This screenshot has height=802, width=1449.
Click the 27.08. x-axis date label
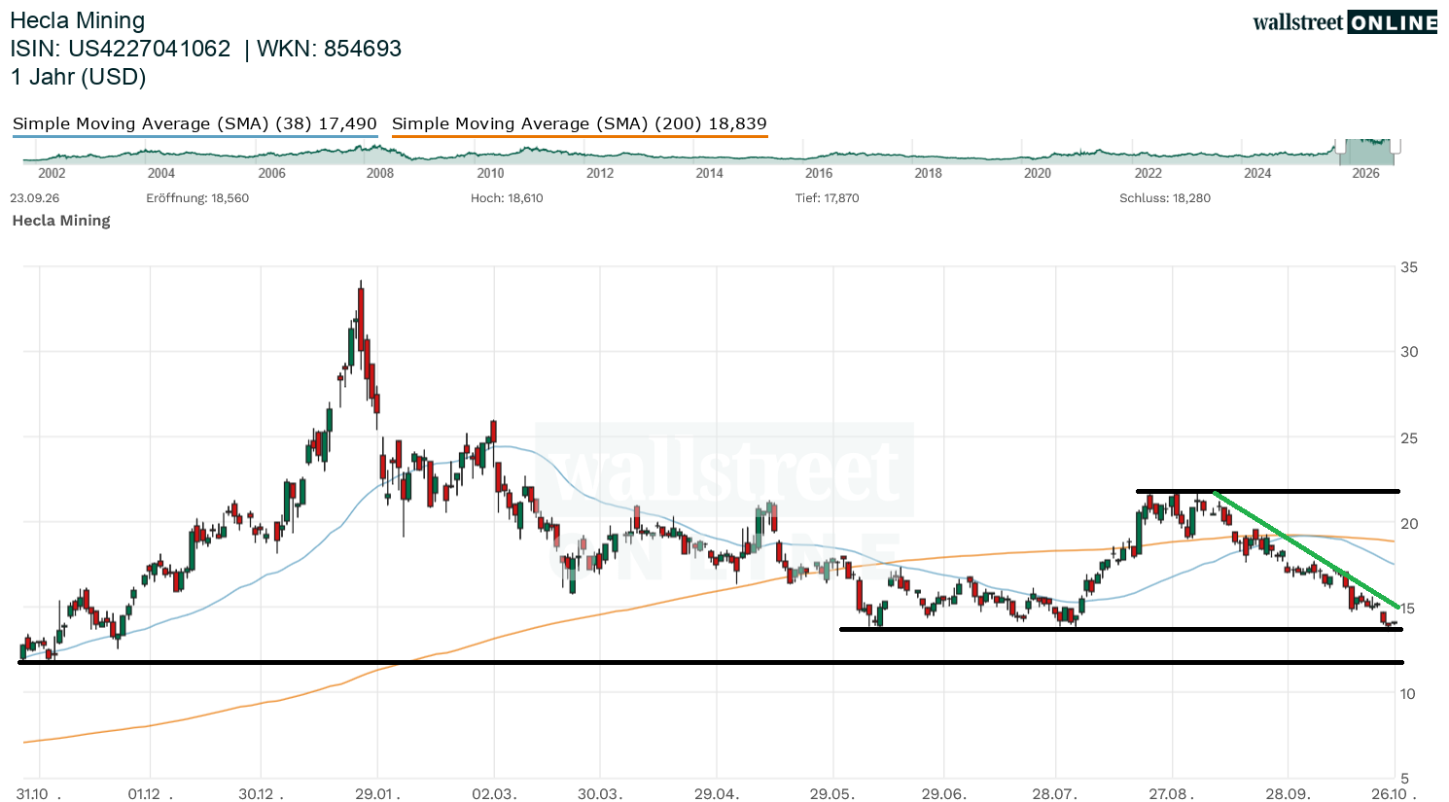(1172, 794)
